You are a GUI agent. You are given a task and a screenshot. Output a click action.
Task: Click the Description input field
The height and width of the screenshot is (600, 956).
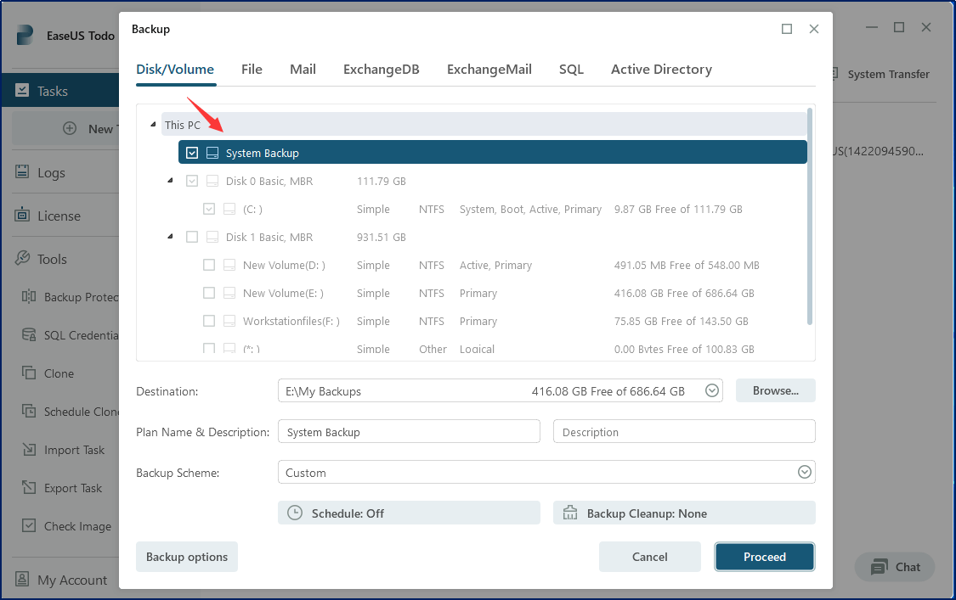pyautogui.click(x=684, y=432)
